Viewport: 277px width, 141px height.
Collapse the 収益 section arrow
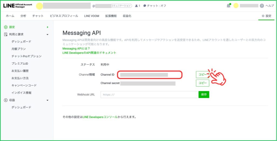pos(47,100)
